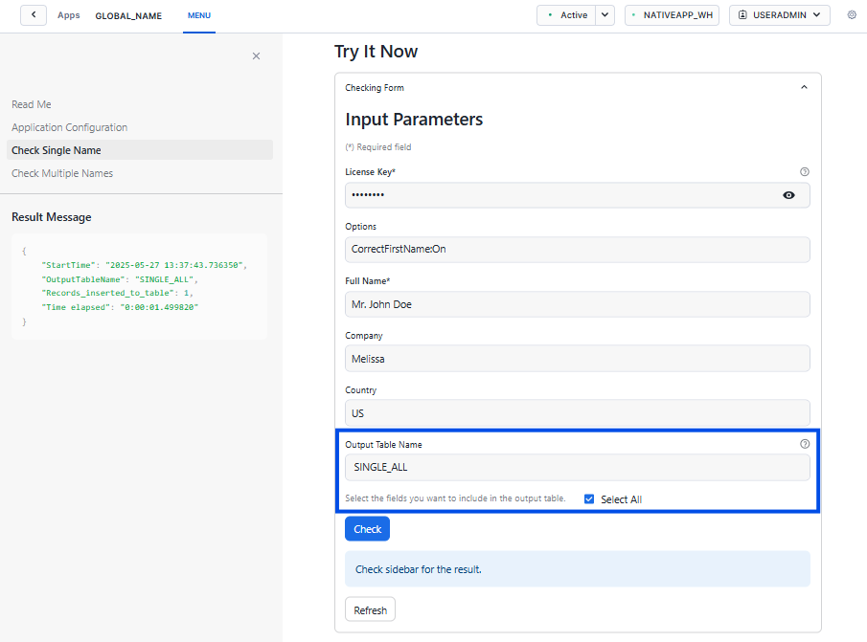Click the Active status button
The width and height of the screenshot is (867, 642).
click(566, 15)
